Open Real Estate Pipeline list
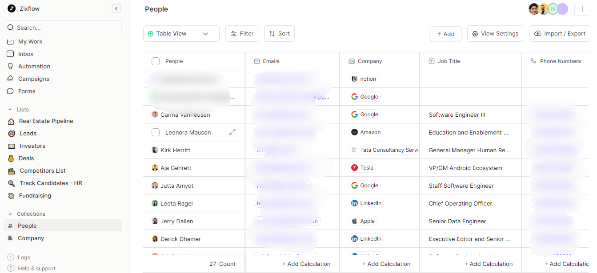The image size is (597, 273). 46,121
